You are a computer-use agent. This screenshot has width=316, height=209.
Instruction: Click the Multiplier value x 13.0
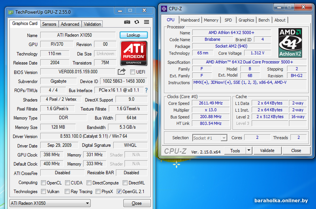coord(211,110)
